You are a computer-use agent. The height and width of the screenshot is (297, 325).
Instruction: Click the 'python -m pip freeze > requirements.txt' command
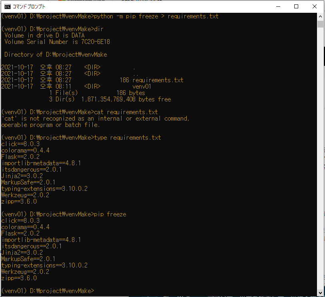[x=156, y=16]
